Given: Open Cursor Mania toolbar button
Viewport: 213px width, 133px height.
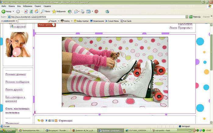Looking at the screenshot, I should (x=112, y=21).
